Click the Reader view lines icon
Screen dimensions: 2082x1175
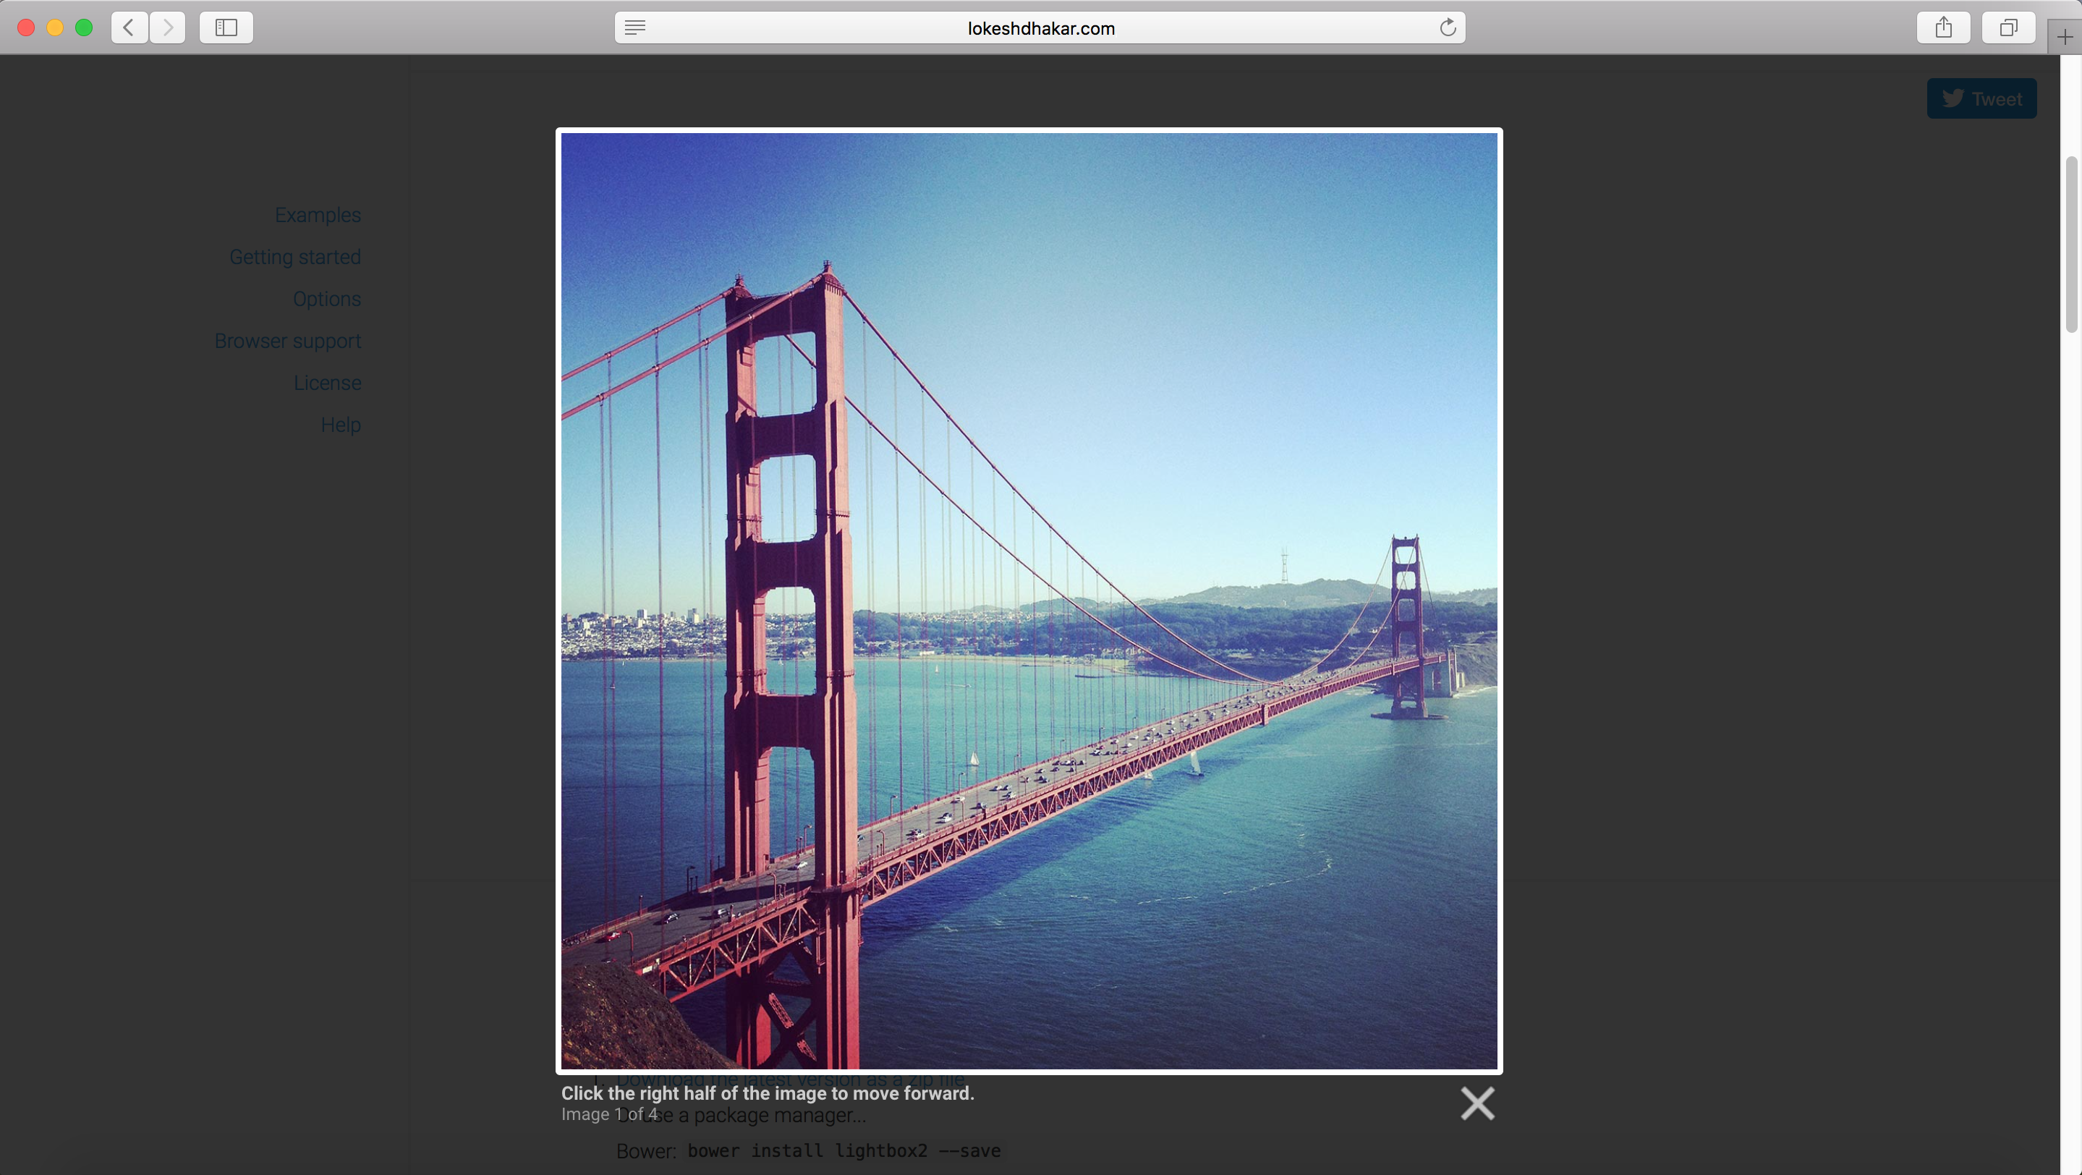635,27
